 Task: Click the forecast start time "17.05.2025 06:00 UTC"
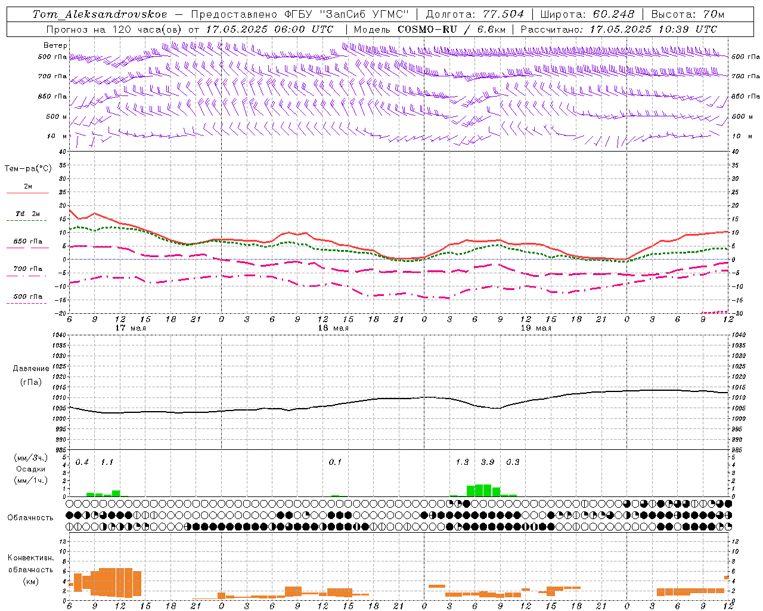pyautogui.click(x=269, y=29)
